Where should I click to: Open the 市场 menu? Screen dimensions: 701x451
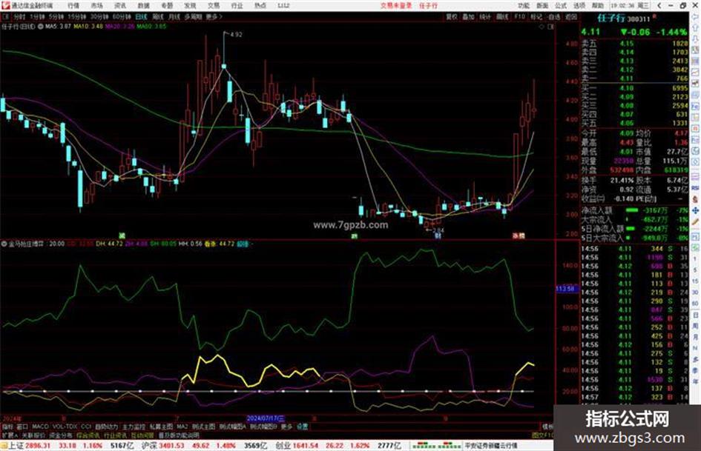tap(96, 5)
